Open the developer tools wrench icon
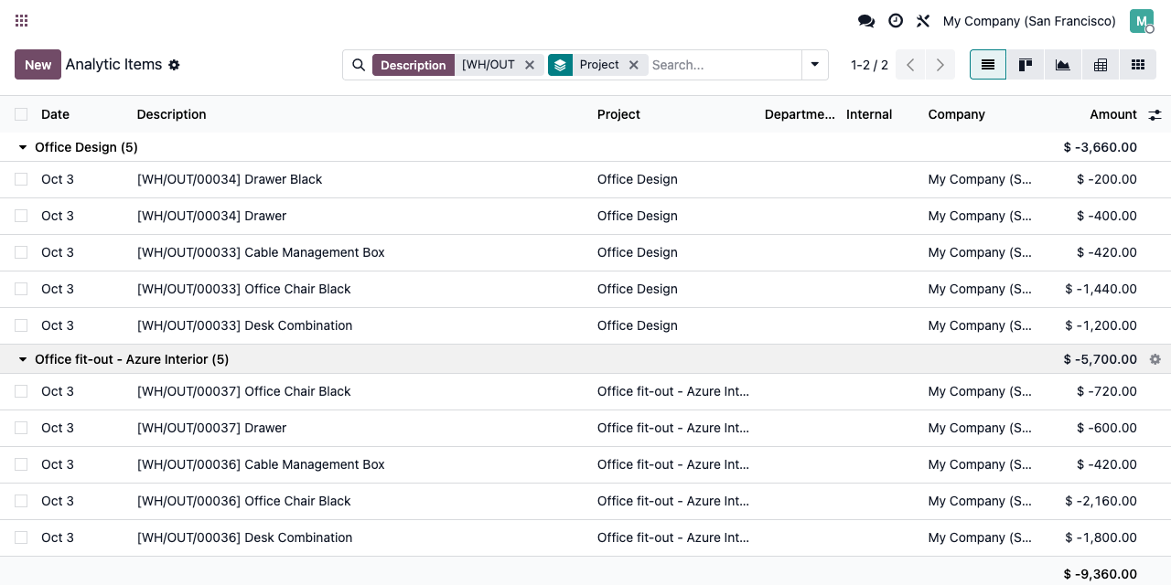 923,20
